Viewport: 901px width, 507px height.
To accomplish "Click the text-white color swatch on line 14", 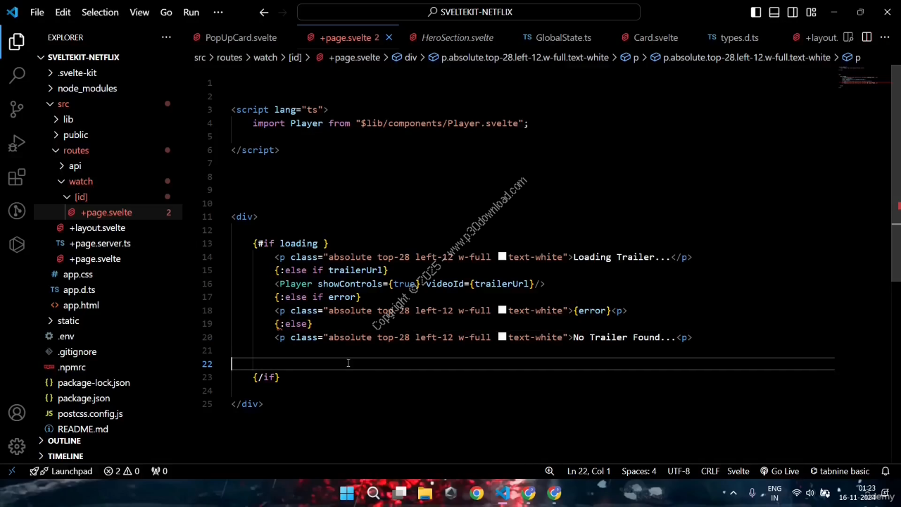I will pos(502,256).
